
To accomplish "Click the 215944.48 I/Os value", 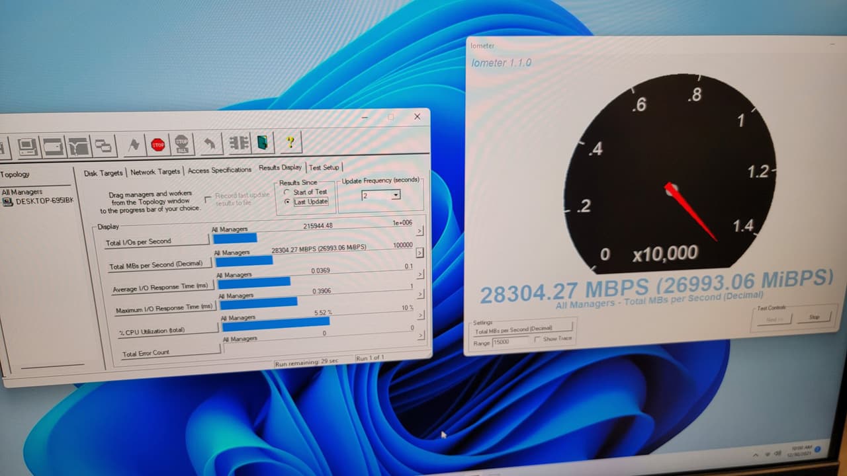I will click(318, 226).
